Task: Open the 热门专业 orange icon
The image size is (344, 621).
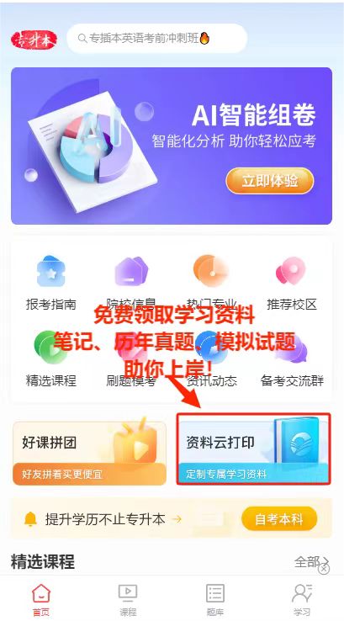Action: point(211,271)
